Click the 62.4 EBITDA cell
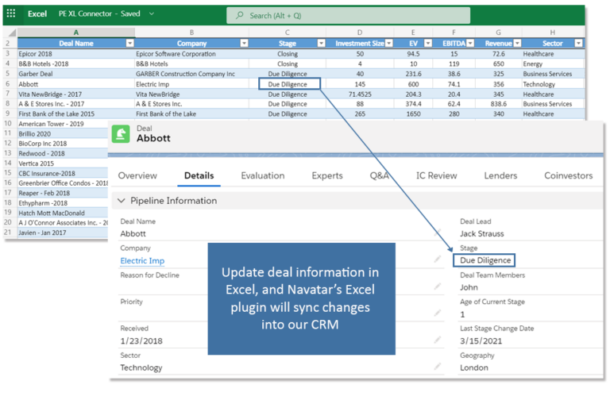The image size is (610, 400). [454, 104]
